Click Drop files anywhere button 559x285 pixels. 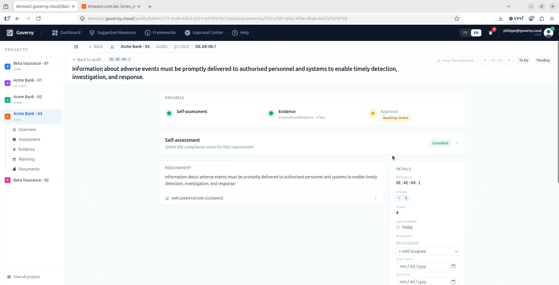tap(455, 60)
